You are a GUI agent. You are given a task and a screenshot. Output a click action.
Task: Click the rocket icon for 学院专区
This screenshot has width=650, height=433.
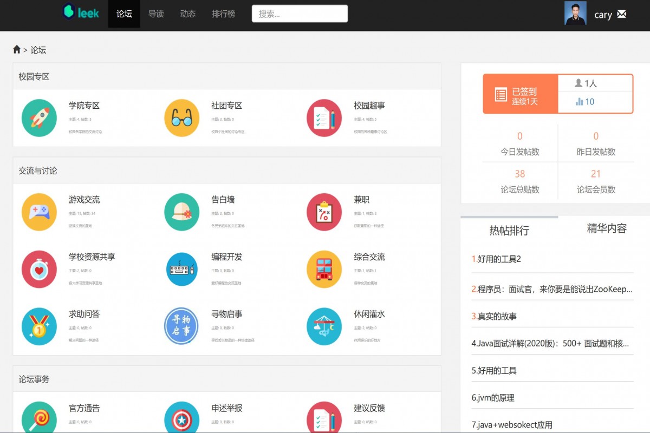pos(38,117)
